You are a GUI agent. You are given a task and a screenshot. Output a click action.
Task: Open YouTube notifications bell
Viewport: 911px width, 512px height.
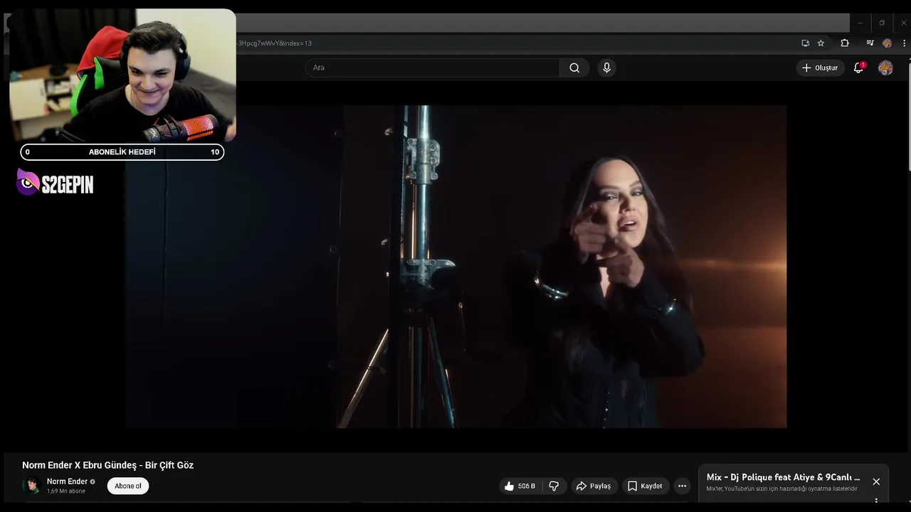point(858,68)
